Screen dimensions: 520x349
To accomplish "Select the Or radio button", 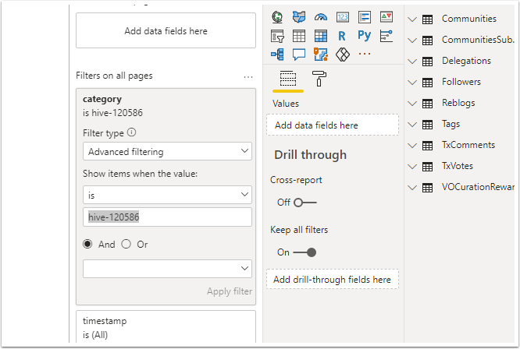I will 126,244.
